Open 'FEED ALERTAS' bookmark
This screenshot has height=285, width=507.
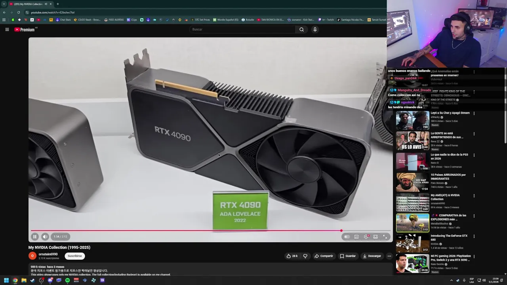tap(114, 20)
